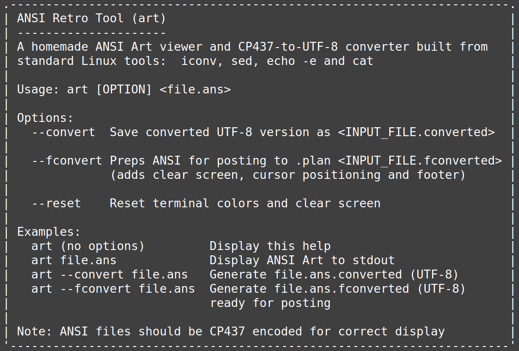Image resolution: width=519 pixels, height=351 pixels.
Task: Click the "Options:" heading
Action: pyautogui.click(x=45, y=118)
